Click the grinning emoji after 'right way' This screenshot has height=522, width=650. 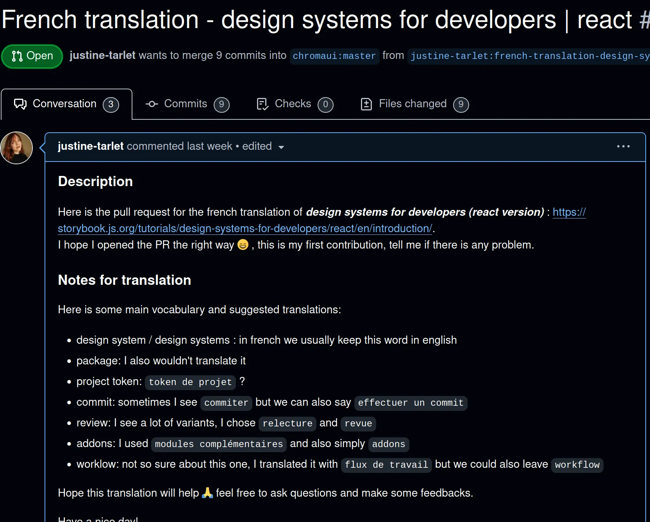pos(243,245)
